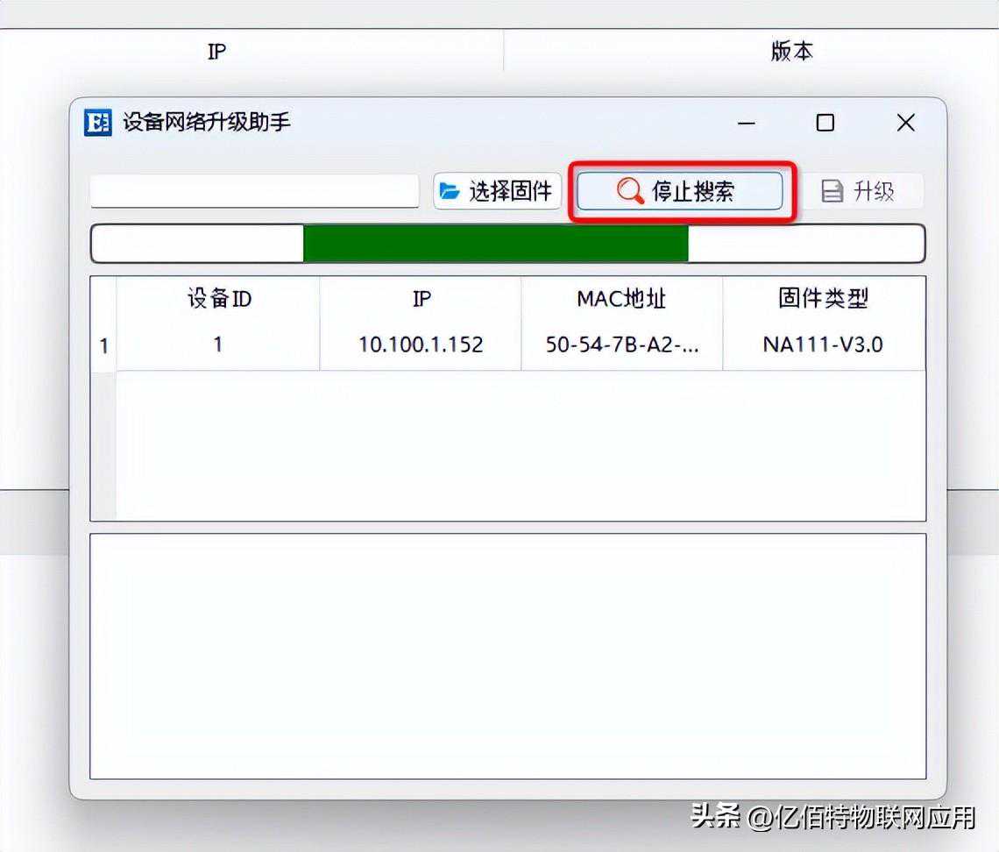Click the red magnifier search icon
The image size is (999, 852).
(x=630, y=190)
